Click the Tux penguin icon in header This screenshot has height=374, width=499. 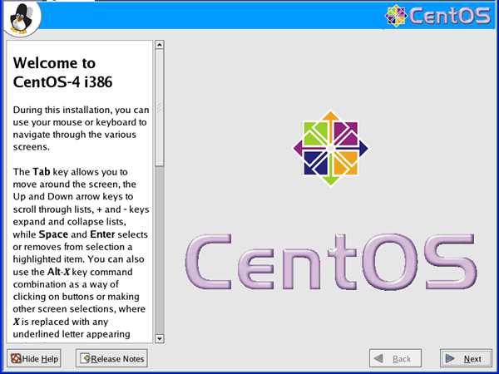pyautogui.click(x=21, y=19)
